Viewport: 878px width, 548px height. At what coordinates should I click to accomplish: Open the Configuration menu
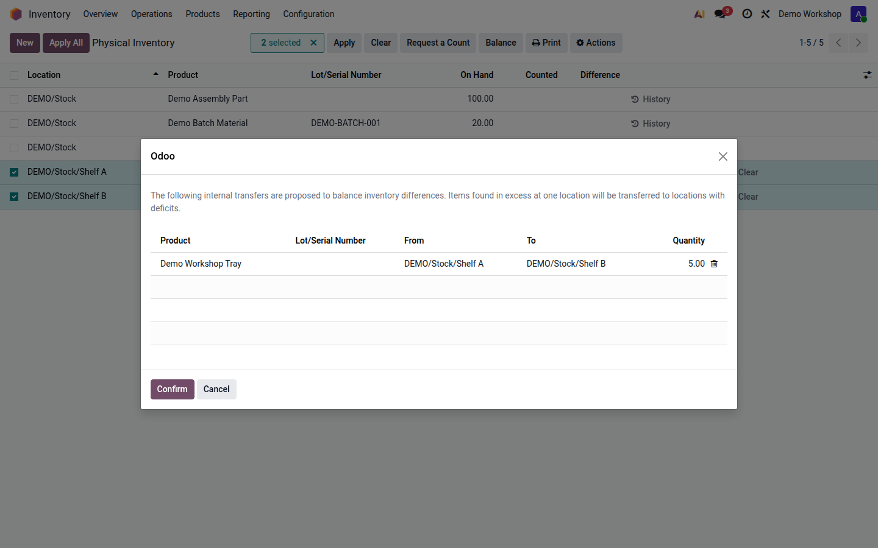pos(309,14)
